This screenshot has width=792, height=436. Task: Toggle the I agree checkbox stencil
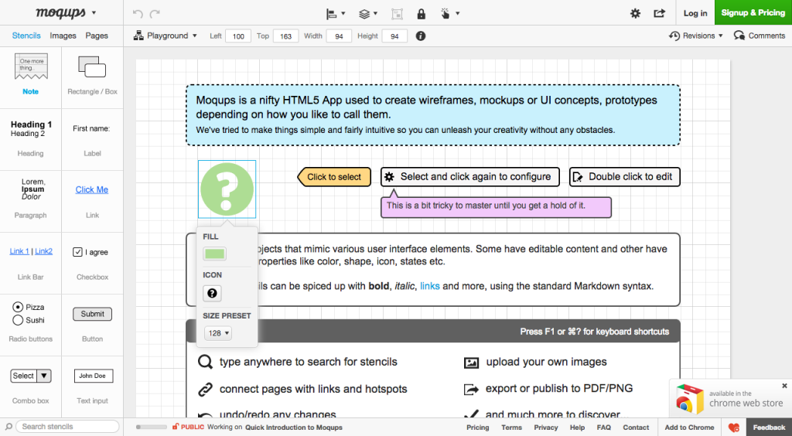pyautogui.click(x=77, y=252)
